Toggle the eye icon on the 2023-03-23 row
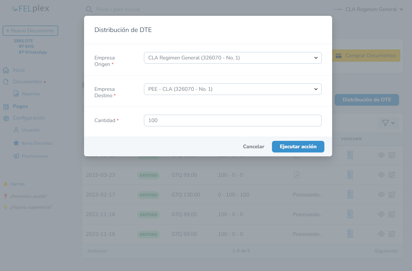Image resolution: width=412 pixels, height=271 pixels. coord(381,174)
